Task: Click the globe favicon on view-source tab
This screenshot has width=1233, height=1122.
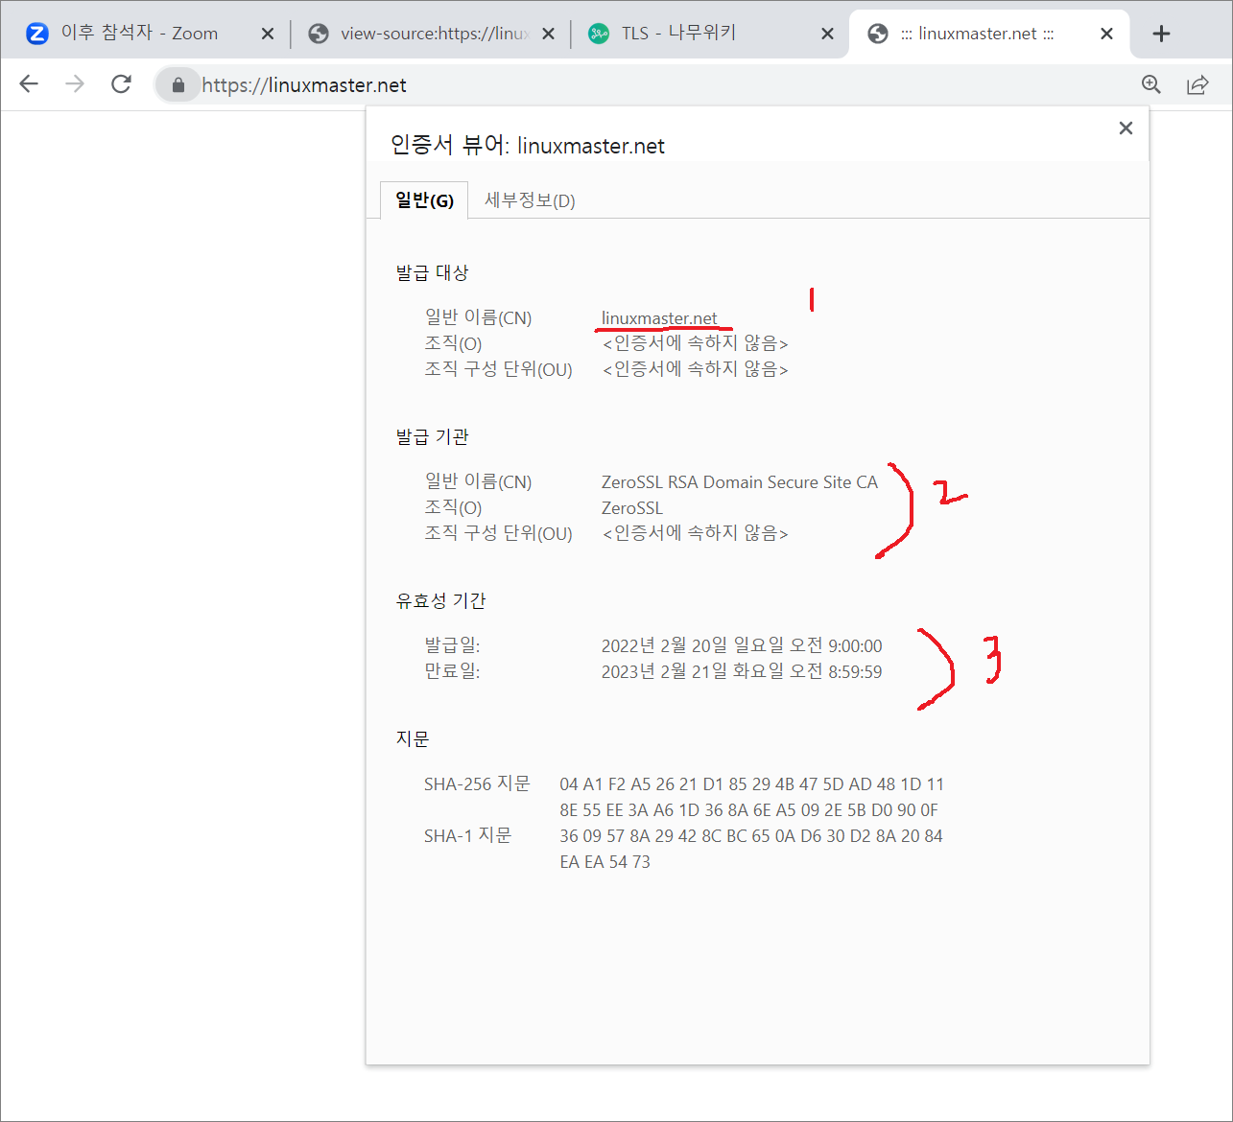Action: click(x=319, y=34)
